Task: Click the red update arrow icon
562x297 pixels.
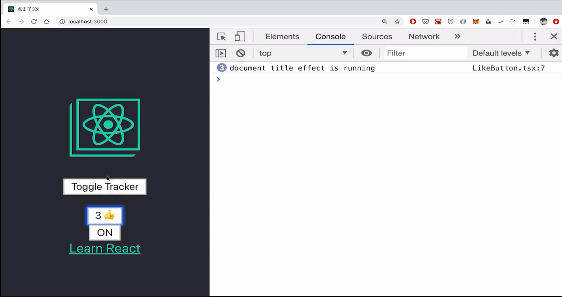Action: point(556,21)
